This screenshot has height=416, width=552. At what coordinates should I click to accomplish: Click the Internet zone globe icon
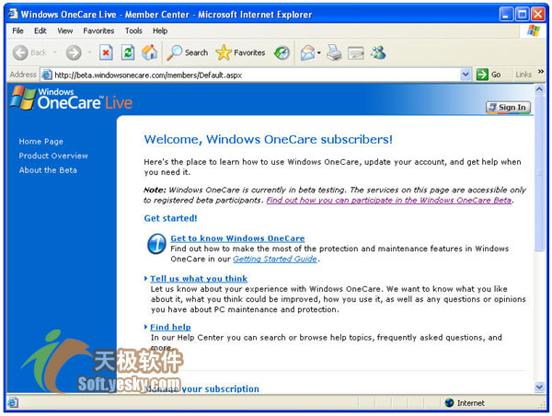click(449, 402)
